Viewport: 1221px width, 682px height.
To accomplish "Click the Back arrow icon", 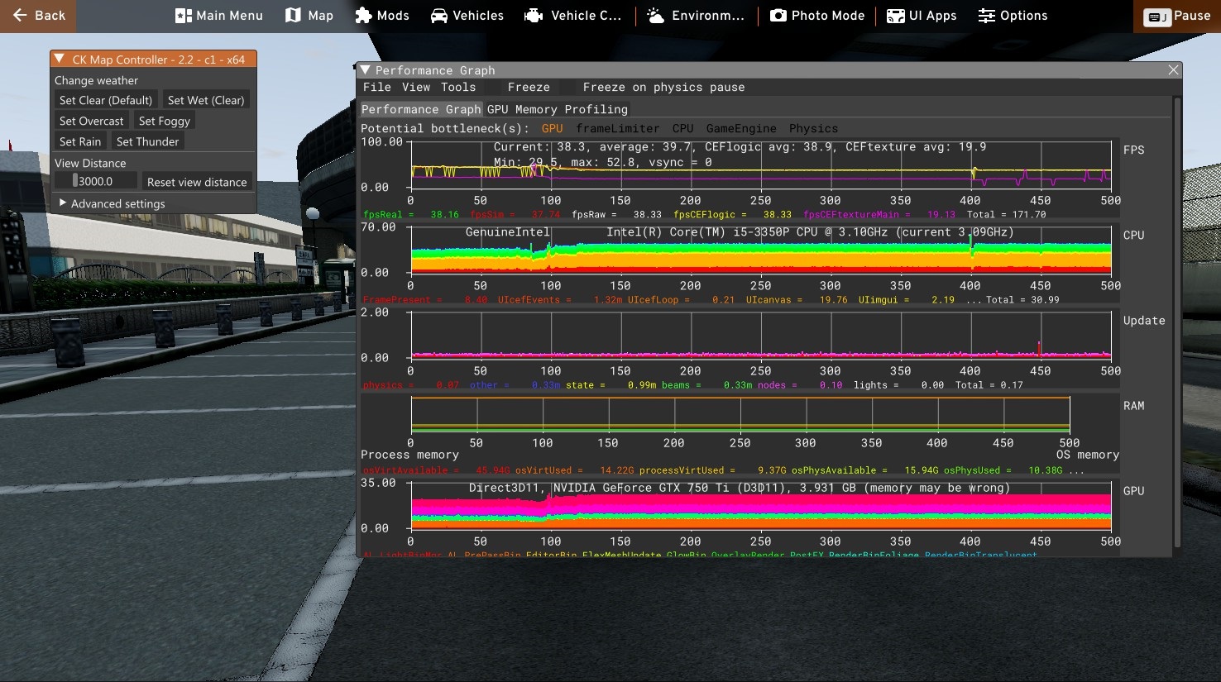I will [20, 16].
